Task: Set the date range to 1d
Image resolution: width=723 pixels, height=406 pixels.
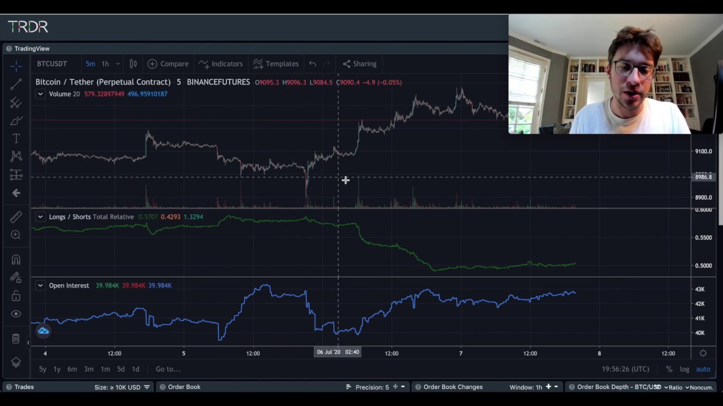Action: tap(136, 369)
